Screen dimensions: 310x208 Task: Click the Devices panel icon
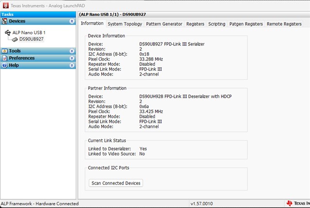[x=4, y=21]
